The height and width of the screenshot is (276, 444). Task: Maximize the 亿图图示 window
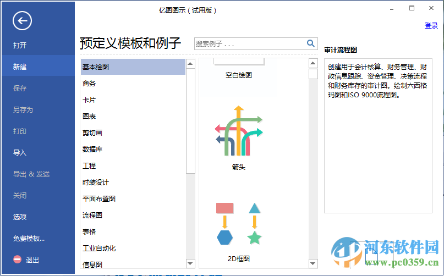point(412,8)
